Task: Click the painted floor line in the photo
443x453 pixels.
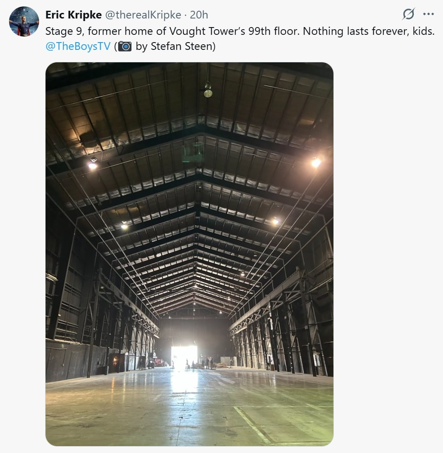Action: (253, 424)
